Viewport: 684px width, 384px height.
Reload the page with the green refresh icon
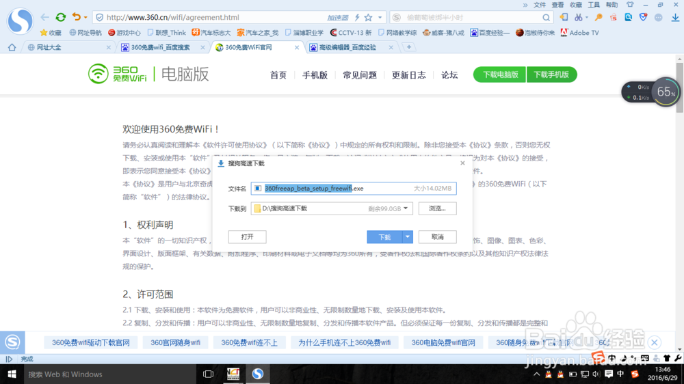tap(61, 18)
